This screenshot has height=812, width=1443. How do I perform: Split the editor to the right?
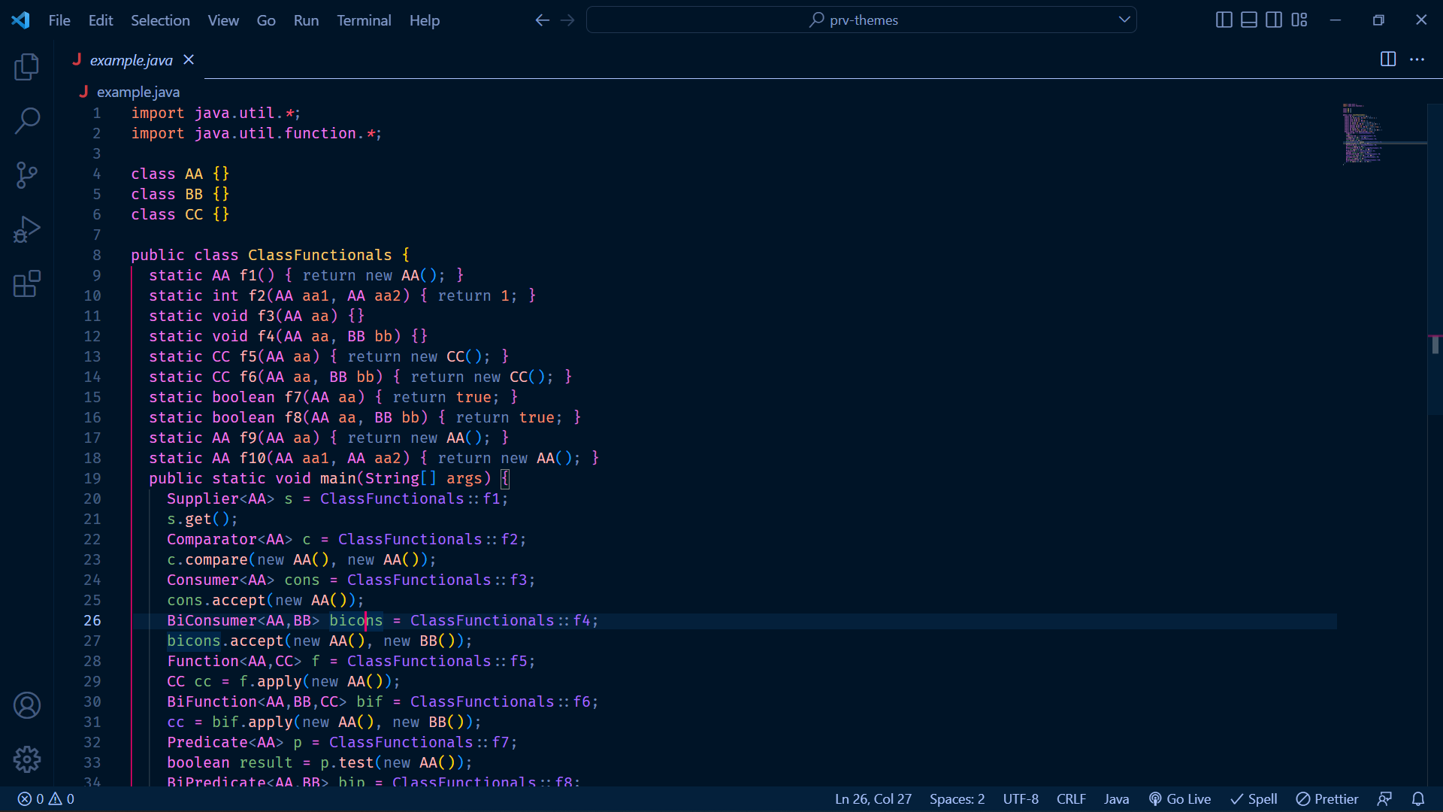pos(1388,59)
